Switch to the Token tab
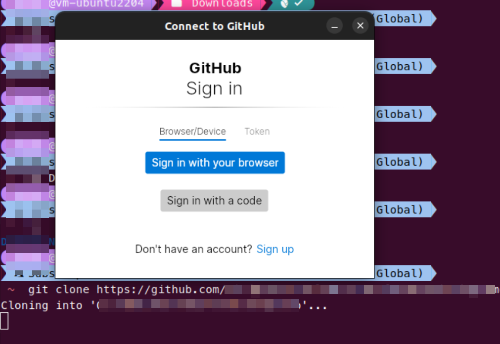The width and height of the screenshot is (500, 344). coord(257,131)
